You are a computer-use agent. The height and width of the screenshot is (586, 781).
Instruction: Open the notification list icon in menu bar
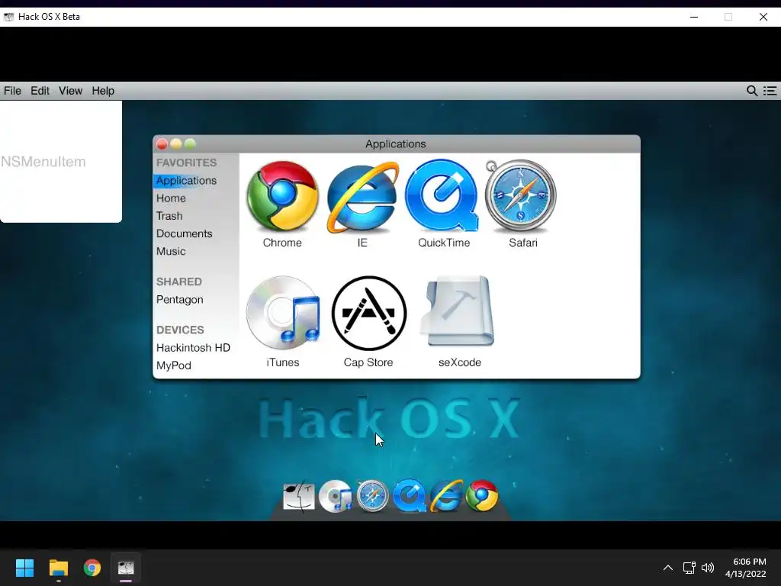pos(770,91)
